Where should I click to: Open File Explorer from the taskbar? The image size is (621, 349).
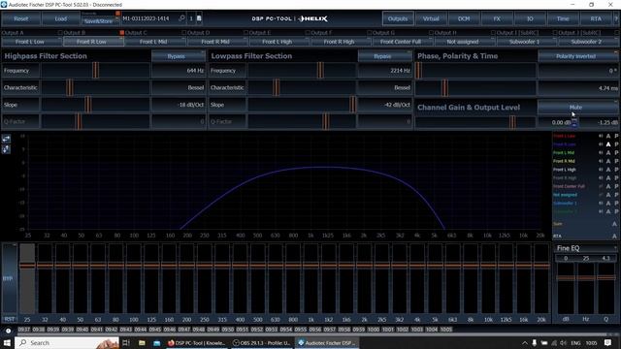point(142,342)
